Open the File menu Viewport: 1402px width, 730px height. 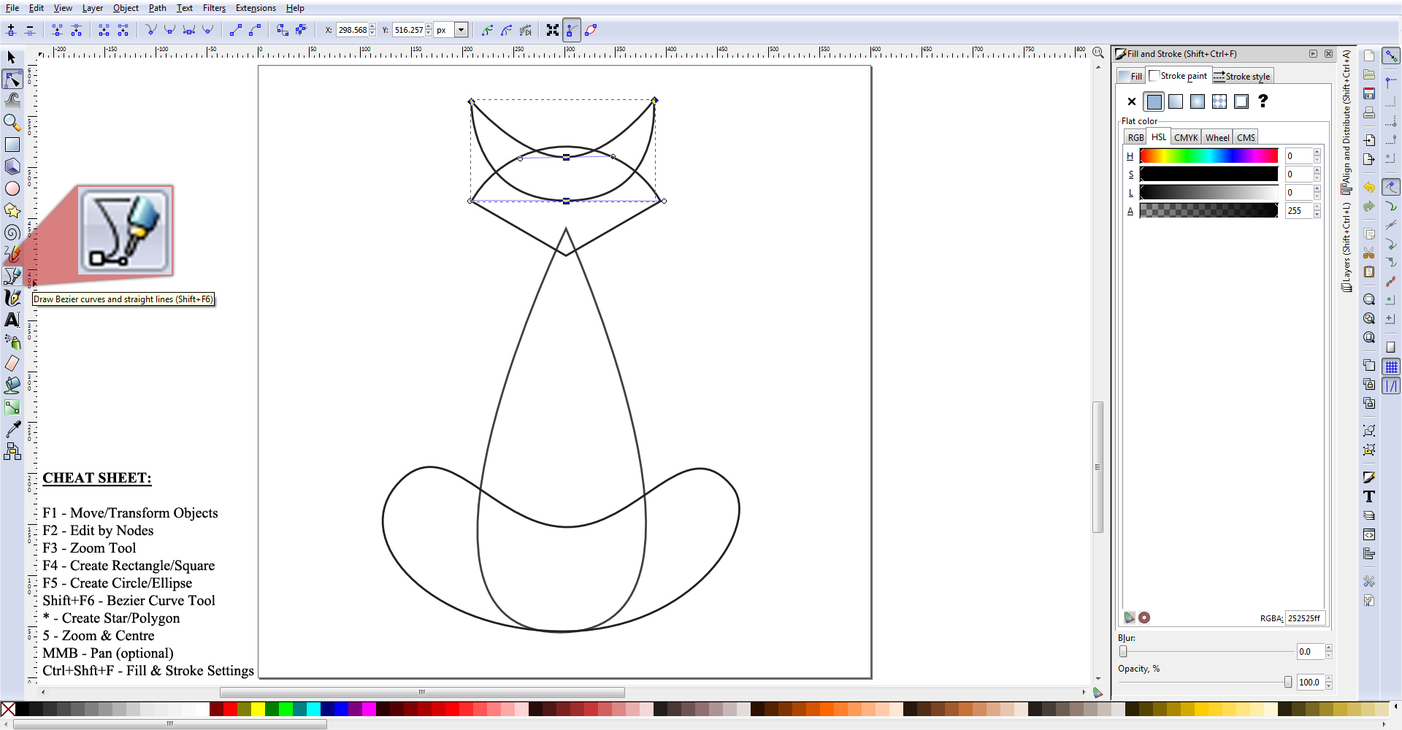tap(12, 8)
